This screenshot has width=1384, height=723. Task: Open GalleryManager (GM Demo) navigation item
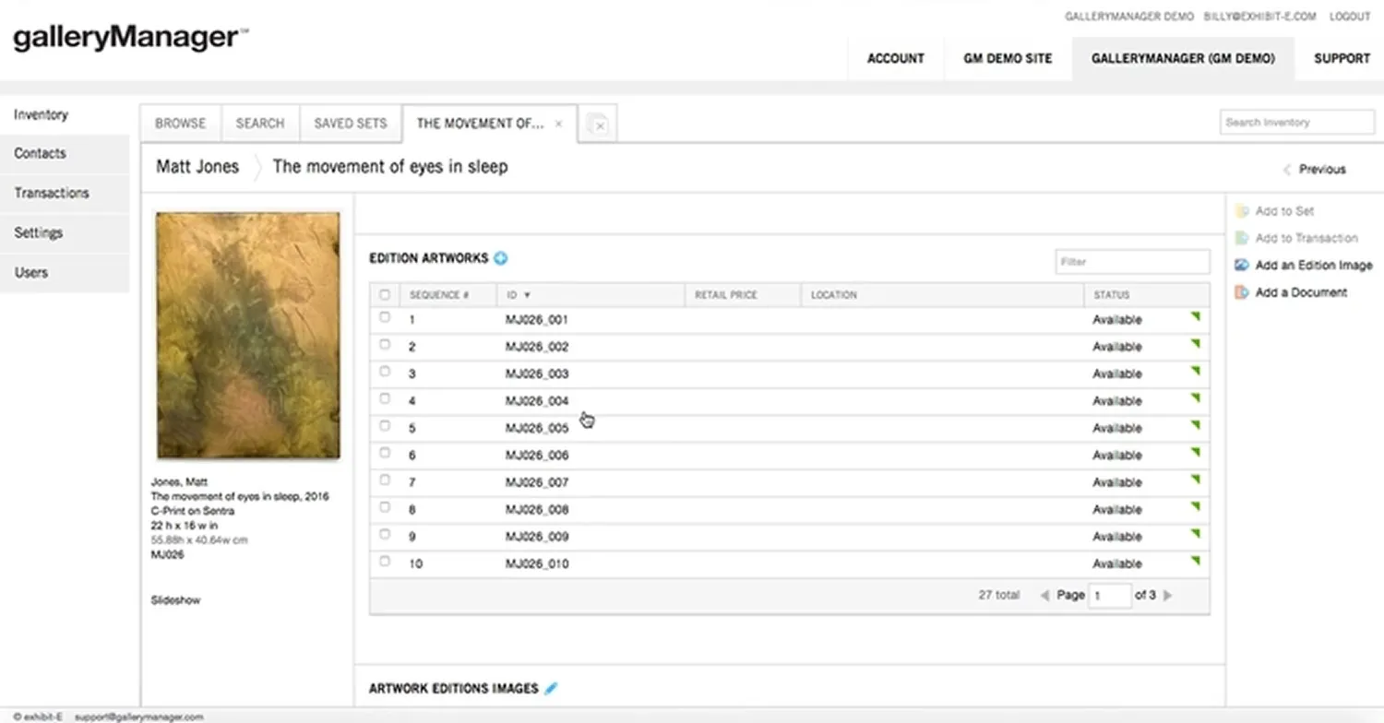(1183, 58)
